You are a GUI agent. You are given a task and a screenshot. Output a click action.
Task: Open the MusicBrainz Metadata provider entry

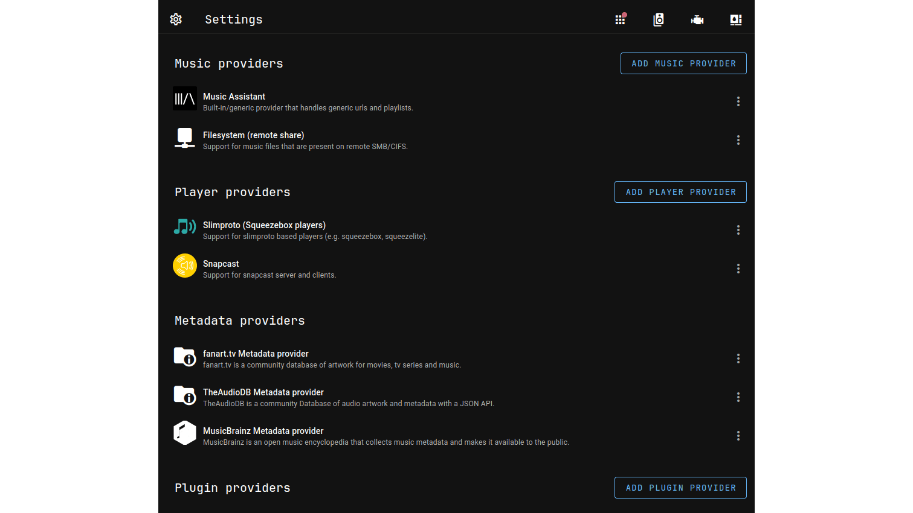[x=263, y=431]
